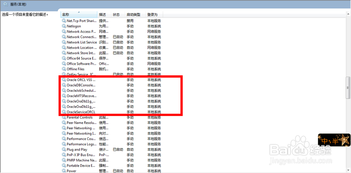351x173 pixels.
Task: Click the 自动 startup type of Network Location
Action: point(130,48)
